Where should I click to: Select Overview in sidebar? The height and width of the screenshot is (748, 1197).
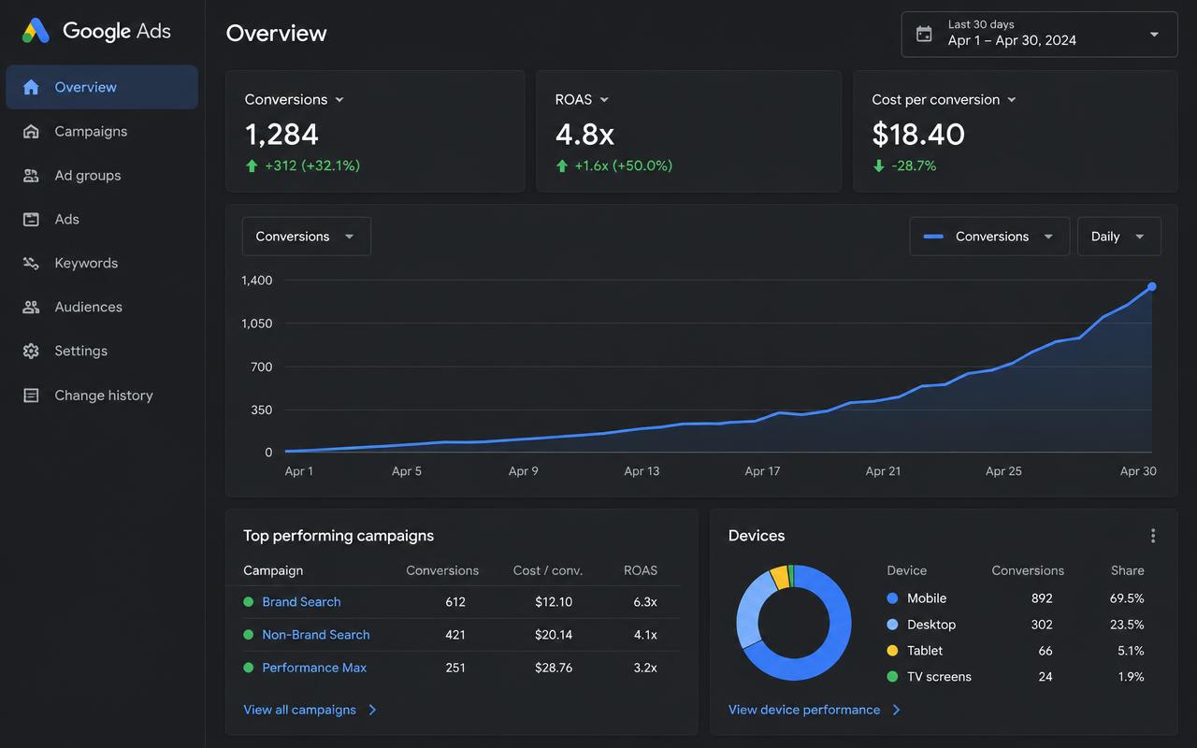pyautogui.click(x=102, y=87)
